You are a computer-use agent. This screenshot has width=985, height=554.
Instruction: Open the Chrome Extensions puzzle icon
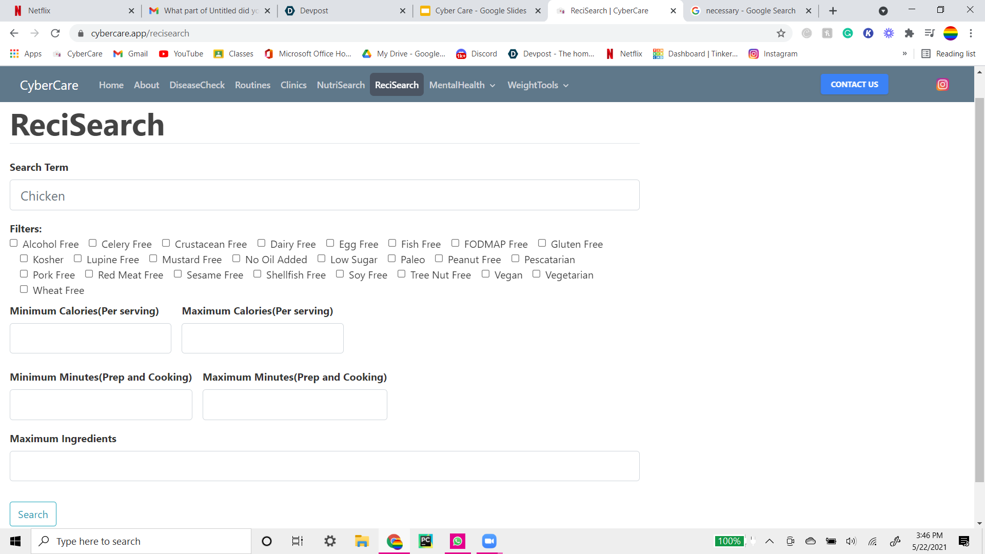pos(909,33)
